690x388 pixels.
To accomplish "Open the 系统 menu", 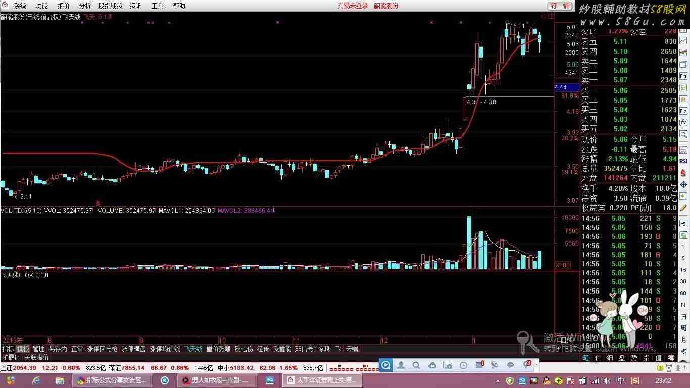I will [20, 6].
